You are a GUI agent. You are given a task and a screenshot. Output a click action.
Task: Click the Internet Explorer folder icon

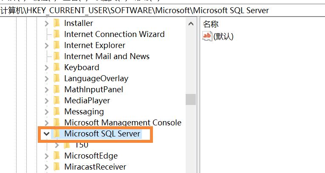click(57, 45)
